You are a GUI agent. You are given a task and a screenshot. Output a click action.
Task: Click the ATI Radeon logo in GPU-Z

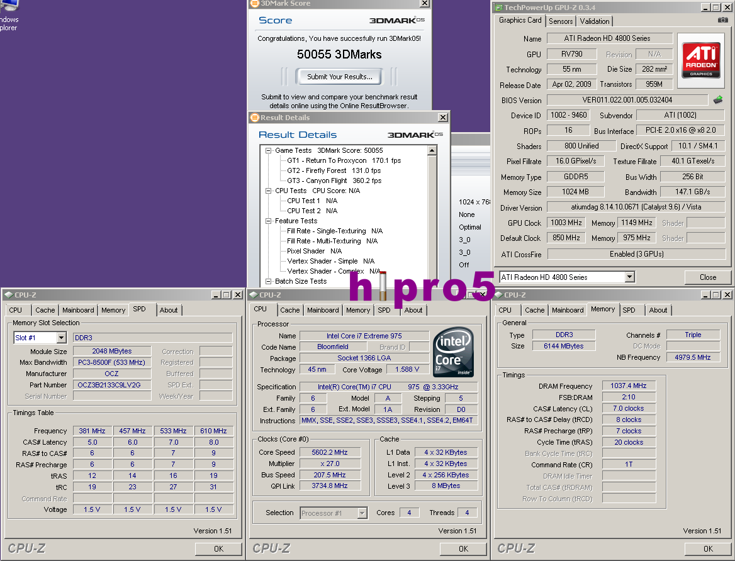[701, 60]
